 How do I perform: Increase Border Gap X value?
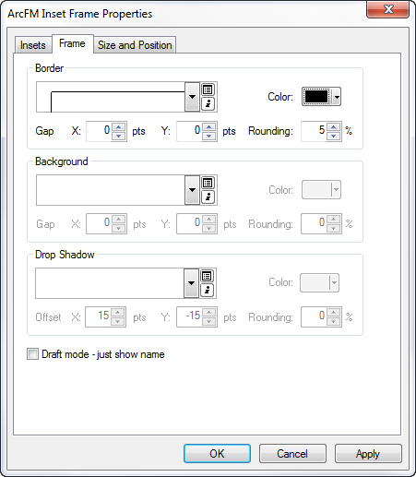[119, 127]
